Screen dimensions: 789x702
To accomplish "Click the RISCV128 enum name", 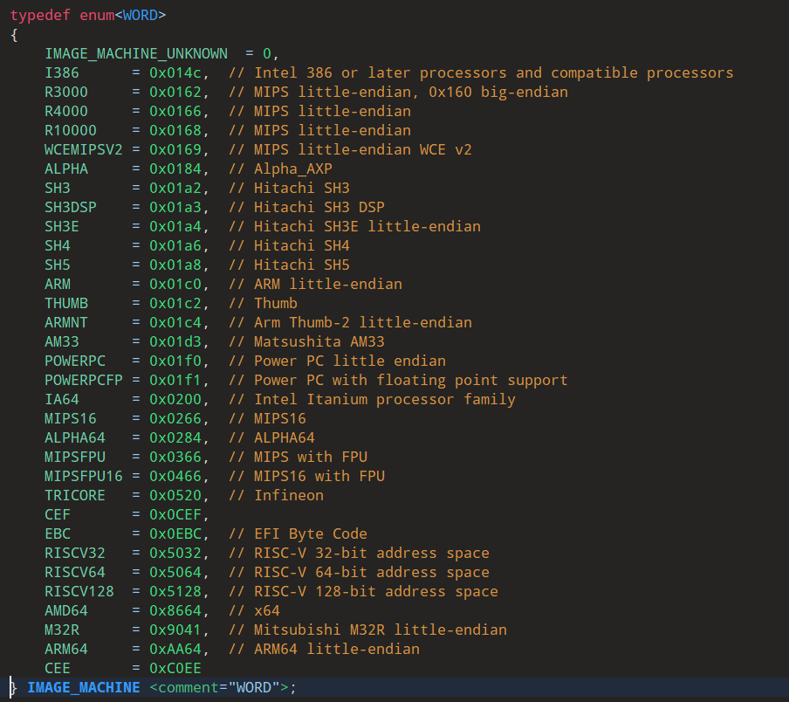I will (79, 591).
